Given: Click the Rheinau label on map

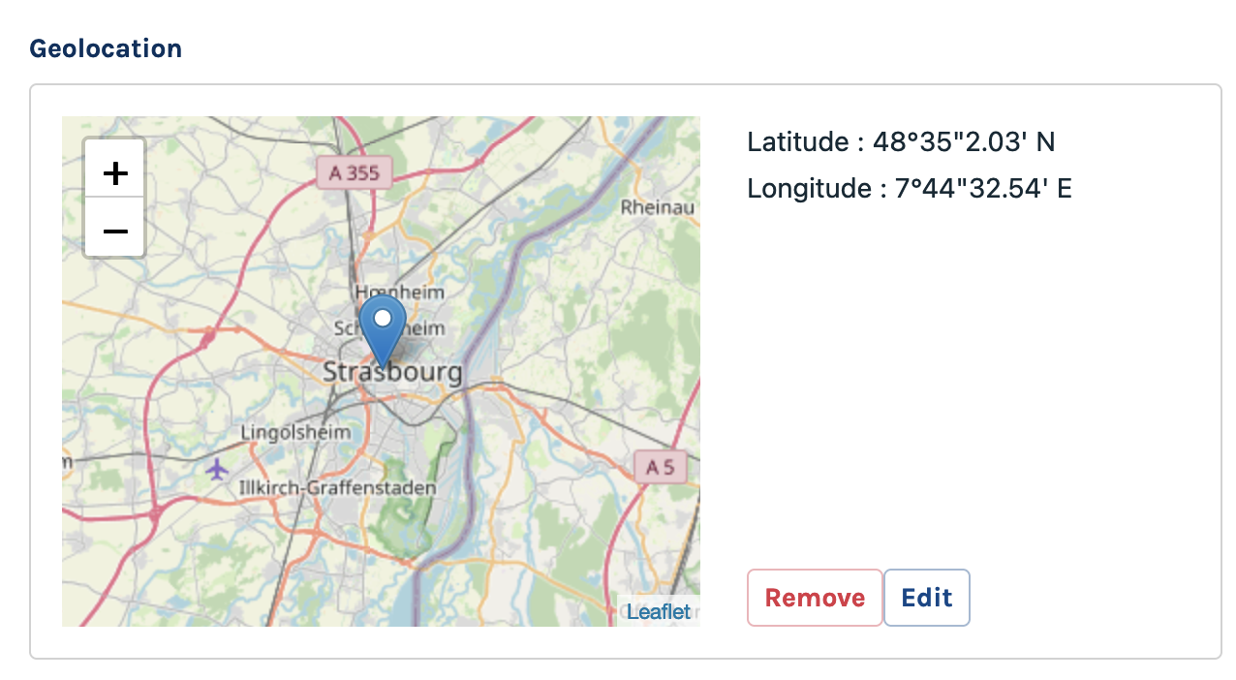Looking at the screenshot, I should [659, 206].
